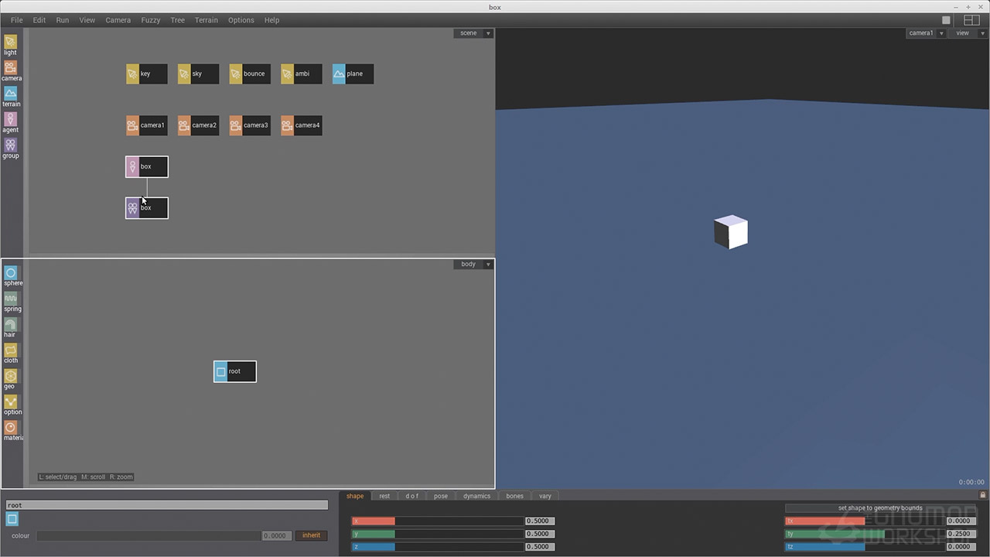Image resolution: width=990 pixels, height=557 pixels.
Task: Click the light node tool icon
Action: pyautogui.click(x=10, y=43)
